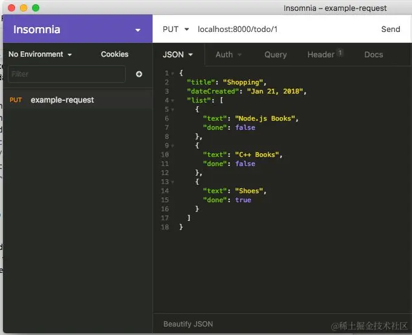The image size is (412, 335).
Task: Collapse the code fold arrow on line 1
Action: click(172, 74)
